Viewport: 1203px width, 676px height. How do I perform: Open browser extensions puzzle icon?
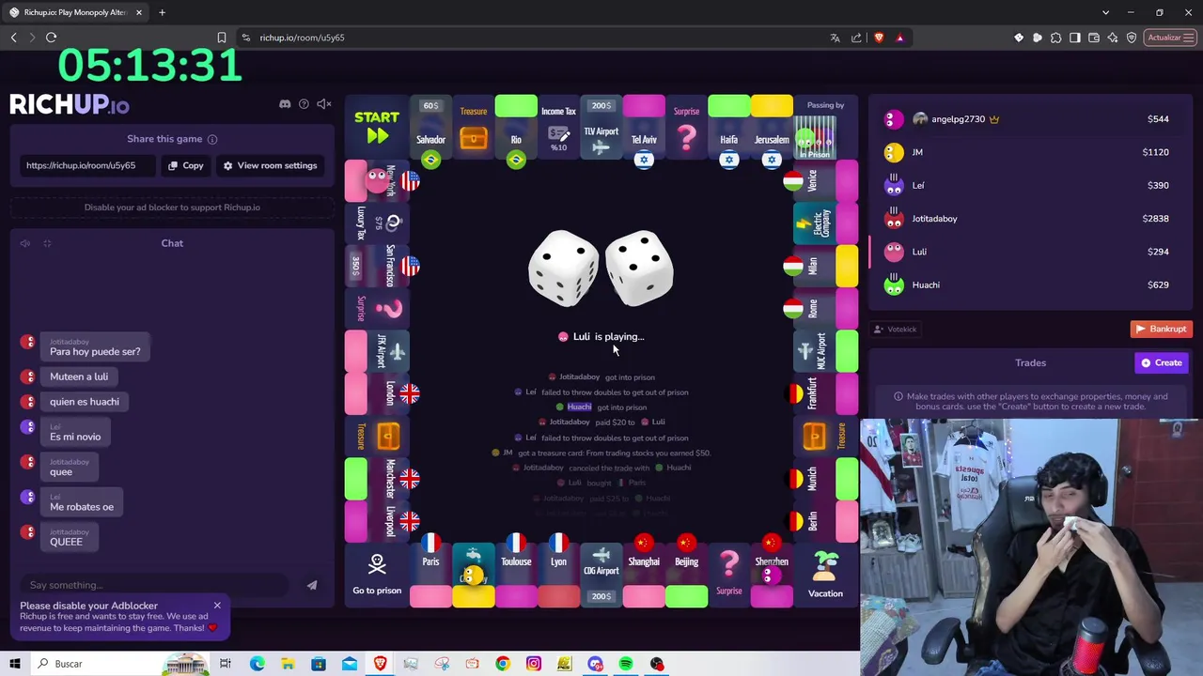point(1056,38)
